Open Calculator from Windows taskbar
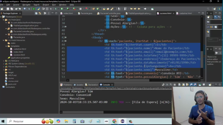Image resolution: width=223 pixels, height=125 pixels. pyautogui.click(x=74, y=121)
